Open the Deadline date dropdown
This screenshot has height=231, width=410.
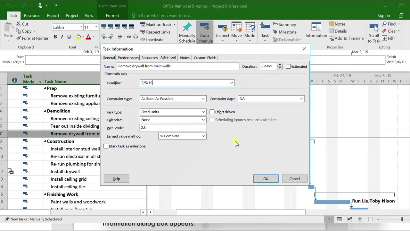(x=231, y=83)
